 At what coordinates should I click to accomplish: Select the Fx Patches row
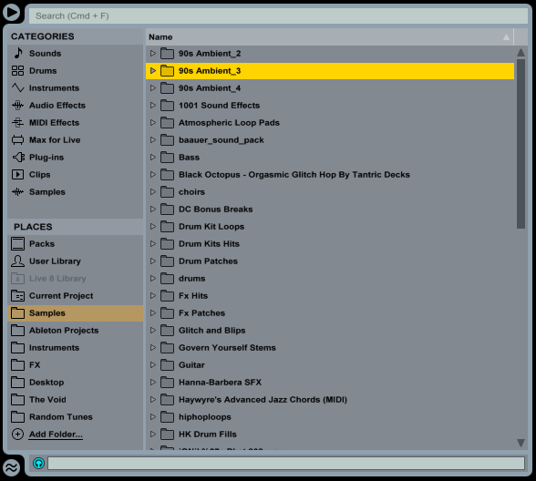click(330, 313)
